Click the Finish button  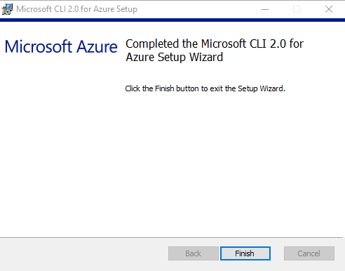point(245,253)
